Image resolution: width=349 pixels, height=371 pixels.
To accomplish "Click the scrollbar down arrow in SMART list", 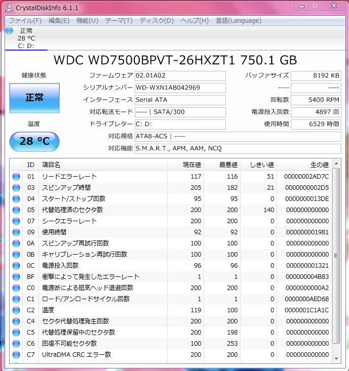I will 336,359.
